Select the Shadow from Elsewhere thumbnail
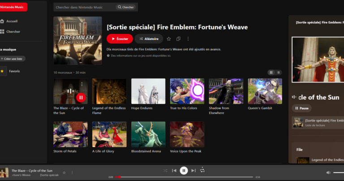Viewport: 344px width, 181px height. (226, 91)
